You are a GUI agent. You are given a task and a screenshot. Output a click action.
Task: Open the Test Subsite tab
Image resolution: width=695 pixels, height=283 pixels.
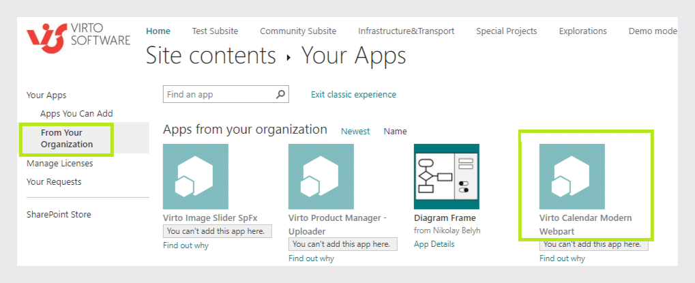215,31
